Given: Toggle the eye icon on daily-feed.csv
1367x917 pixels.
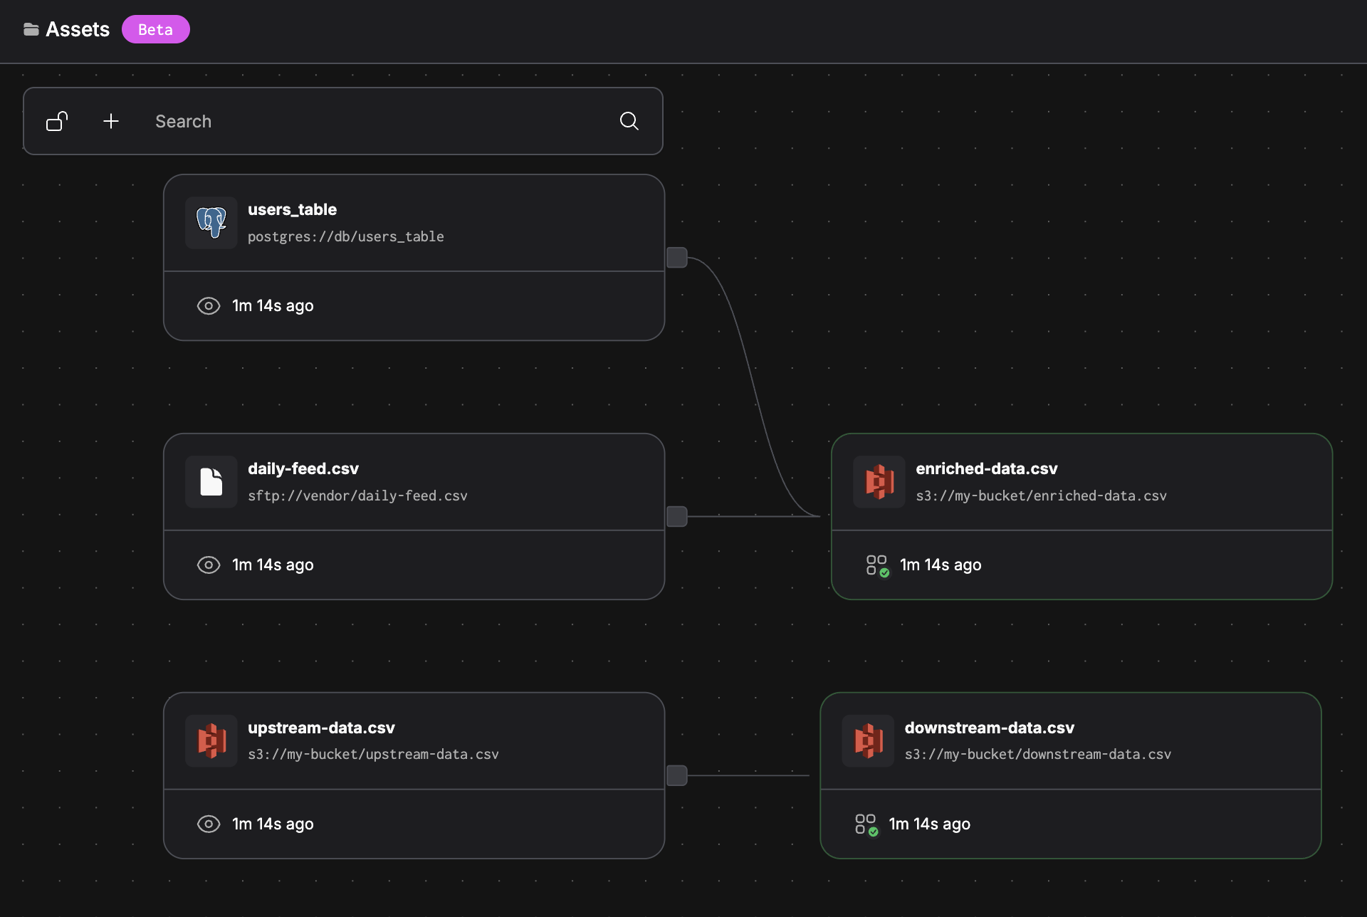Looking at the screenshot, I should (x=208, y=565).
